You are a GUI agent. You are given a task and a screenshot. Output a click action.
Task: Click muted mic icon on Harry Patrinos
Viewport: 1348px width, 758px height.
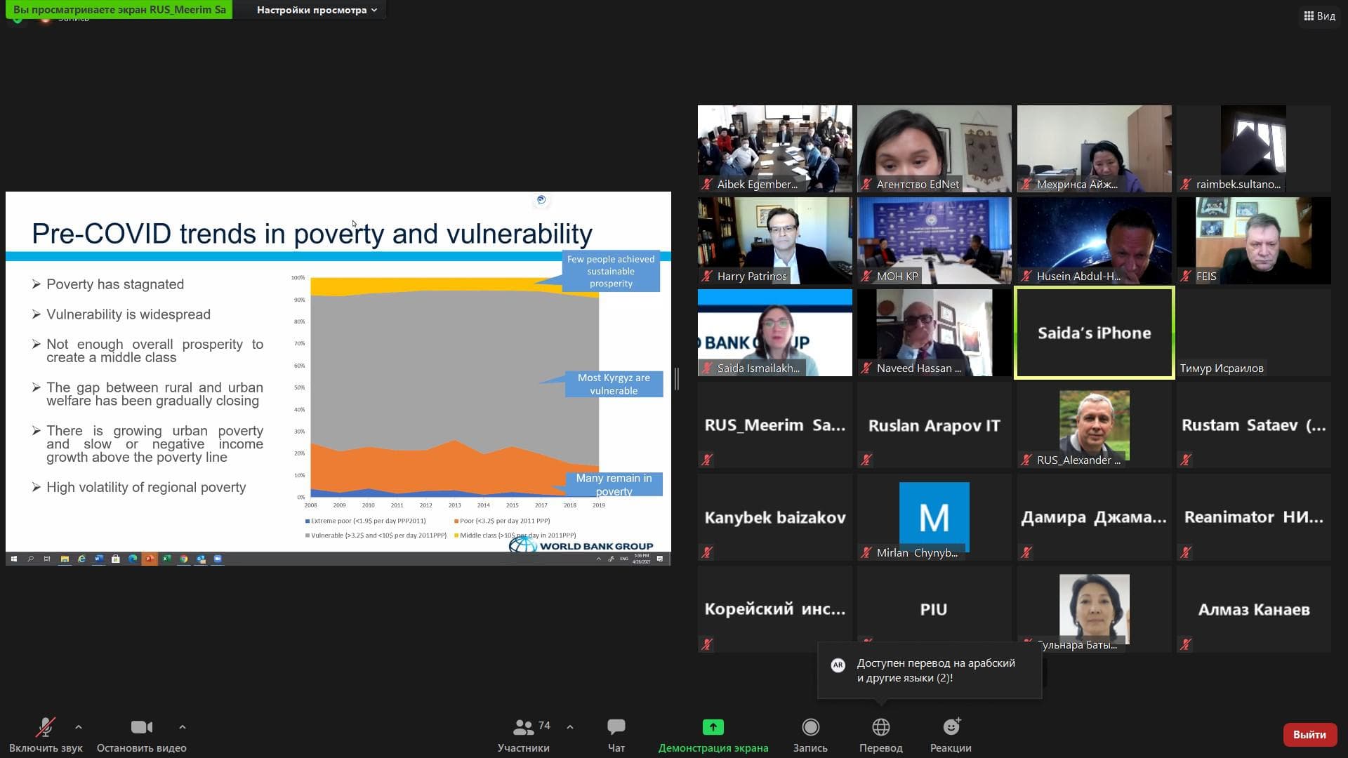click(707, 277)
